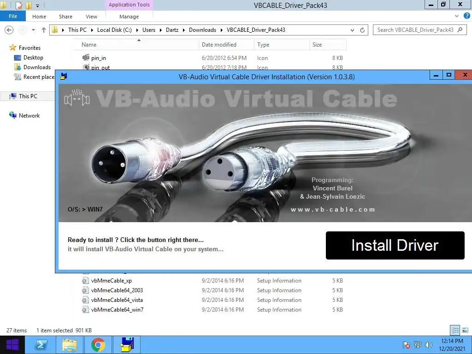Click the Install Driver button
This screenshot has width=472, height=354.
pos(395,245)
